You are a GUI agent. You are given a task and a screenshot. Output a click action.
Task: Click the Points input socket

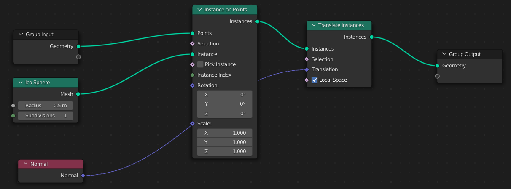192,33
